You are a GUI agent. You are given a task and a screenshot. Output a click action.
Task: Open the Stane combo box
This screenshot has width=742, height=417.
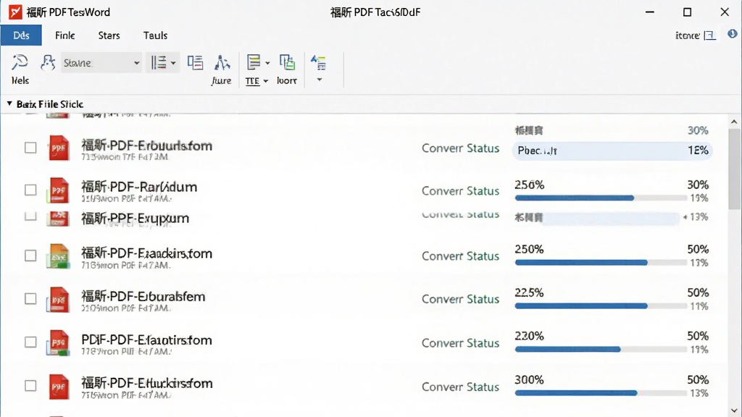tap(101, 62)
